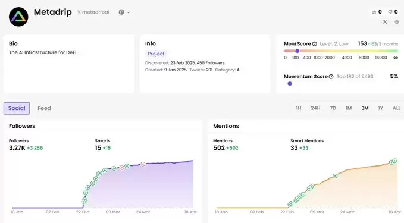Click the Moni Score slider handle
Viewport: 404px width, 223px height.
[297, 51]
